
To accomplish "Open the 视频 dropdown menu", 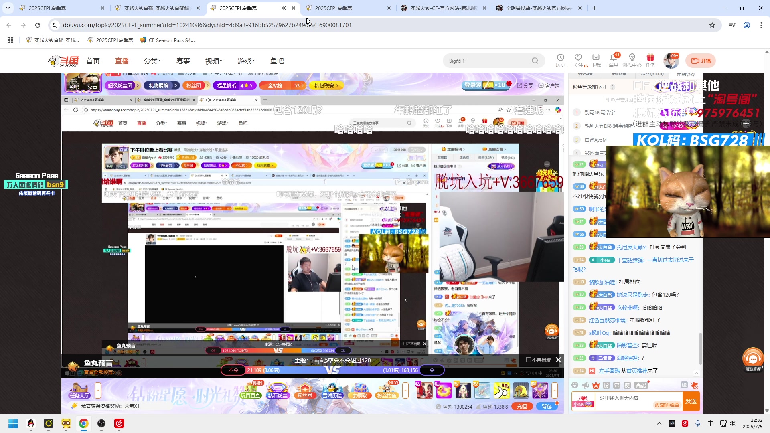I will (x=214, y=61).
